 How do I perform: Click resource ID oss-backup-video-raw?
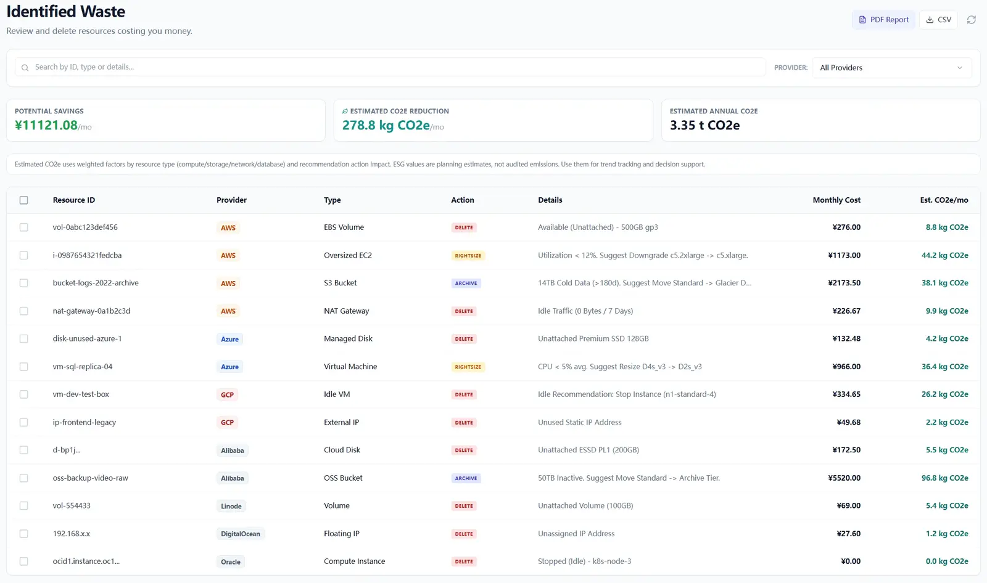pyautogui.click(x=91, y=478)
